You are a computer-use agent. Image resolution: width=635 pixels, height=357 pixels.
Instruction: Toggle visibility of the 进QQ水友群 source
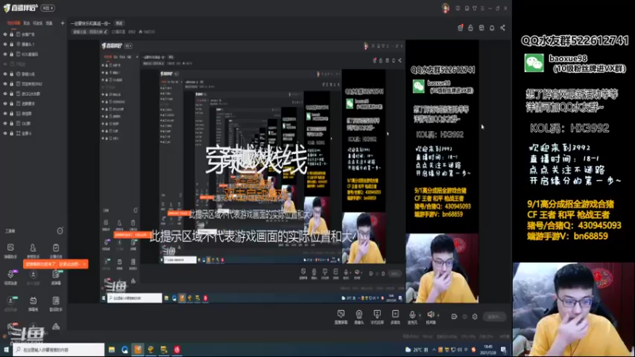point(6,94)
